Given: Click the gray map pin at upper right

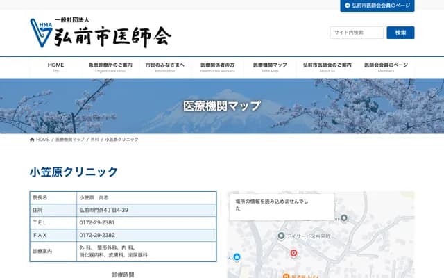Looking at the screenshot, I should point(343,218).
